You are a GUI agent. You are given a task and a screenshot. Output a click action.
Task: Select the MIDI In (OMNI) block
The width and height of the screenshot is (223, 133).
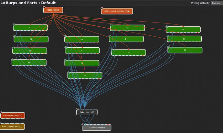[x=53, y=10]
